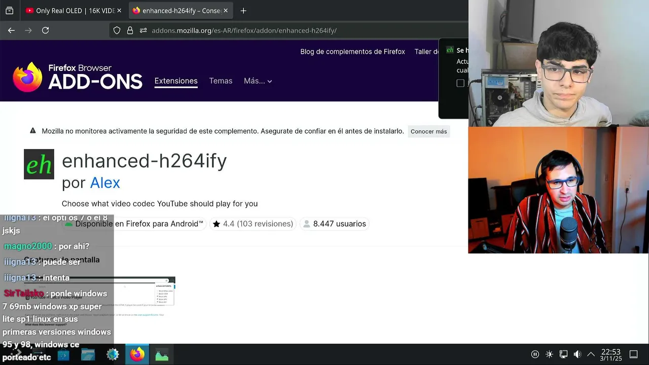Open the green system monitor taskbar icon

(x=162, y=355)
